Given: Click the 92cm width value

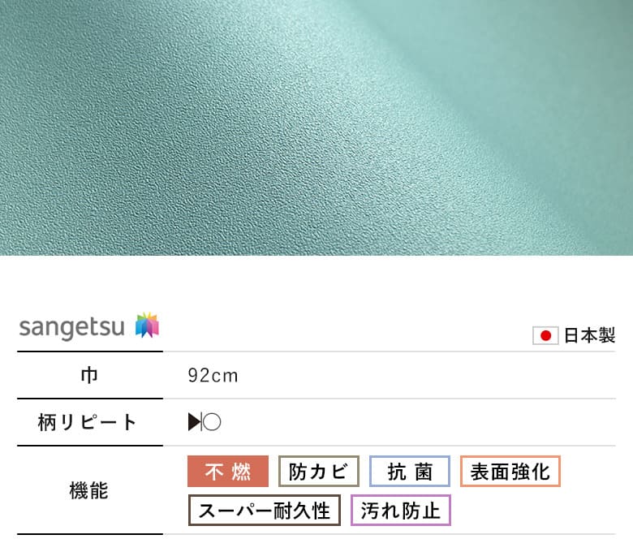Looking at the screenshot, I should 213,376.
